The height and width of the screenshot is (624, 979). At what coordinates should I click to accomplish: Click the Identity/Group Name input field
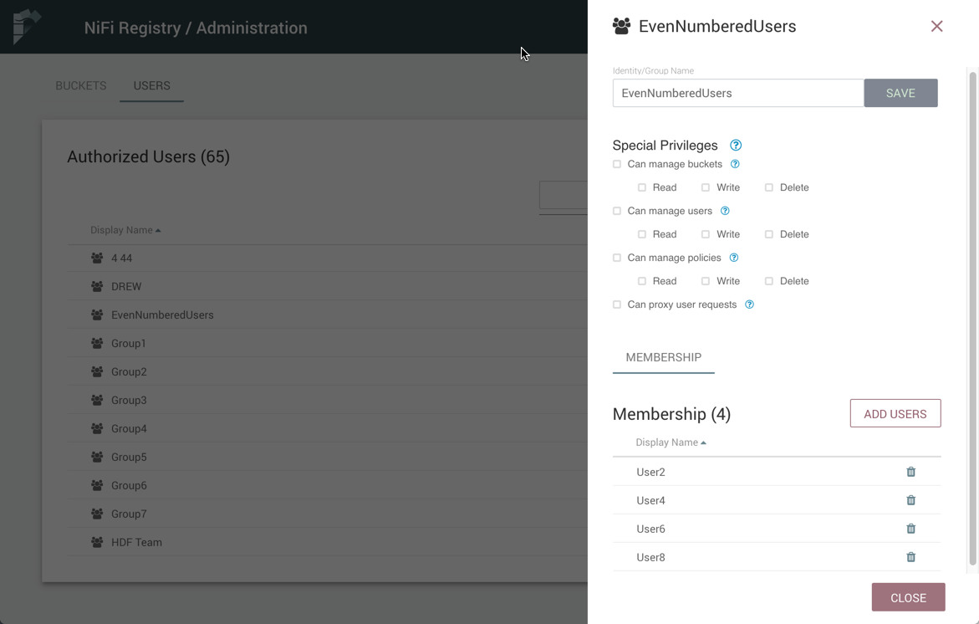(738, 93)
